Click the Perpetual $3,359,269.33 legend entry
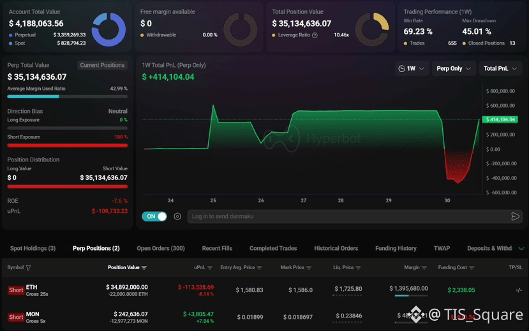Image resolution: width=529 pixels, height=331 pixels. pos(47,35)
